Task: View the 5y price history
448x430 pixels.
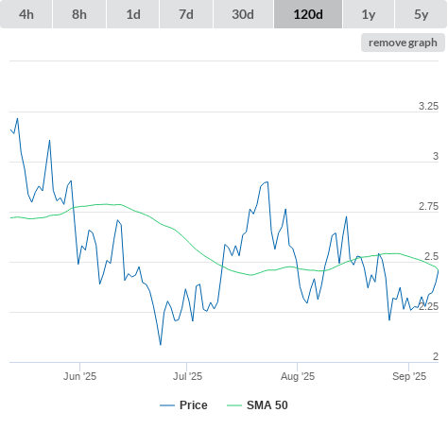Action: click(421, 14)
